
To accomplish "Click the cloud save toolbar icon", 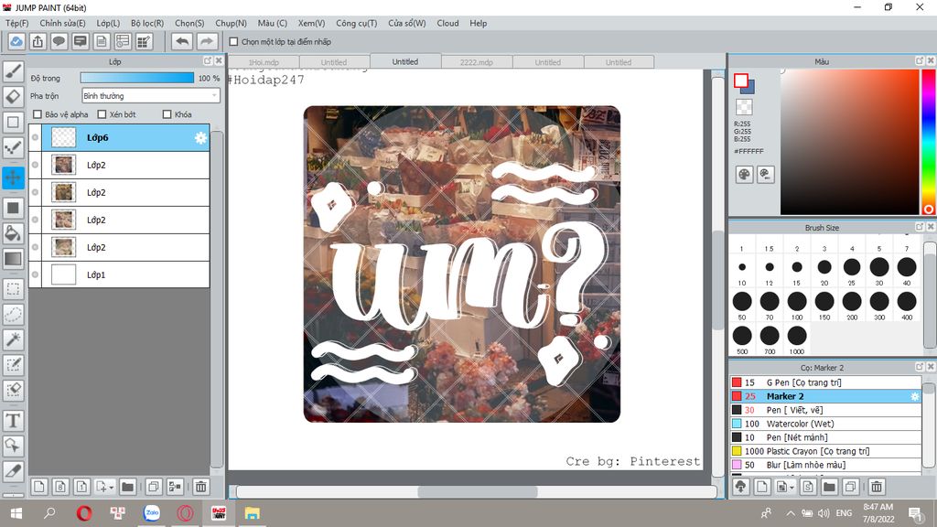I will coord(16,41).
